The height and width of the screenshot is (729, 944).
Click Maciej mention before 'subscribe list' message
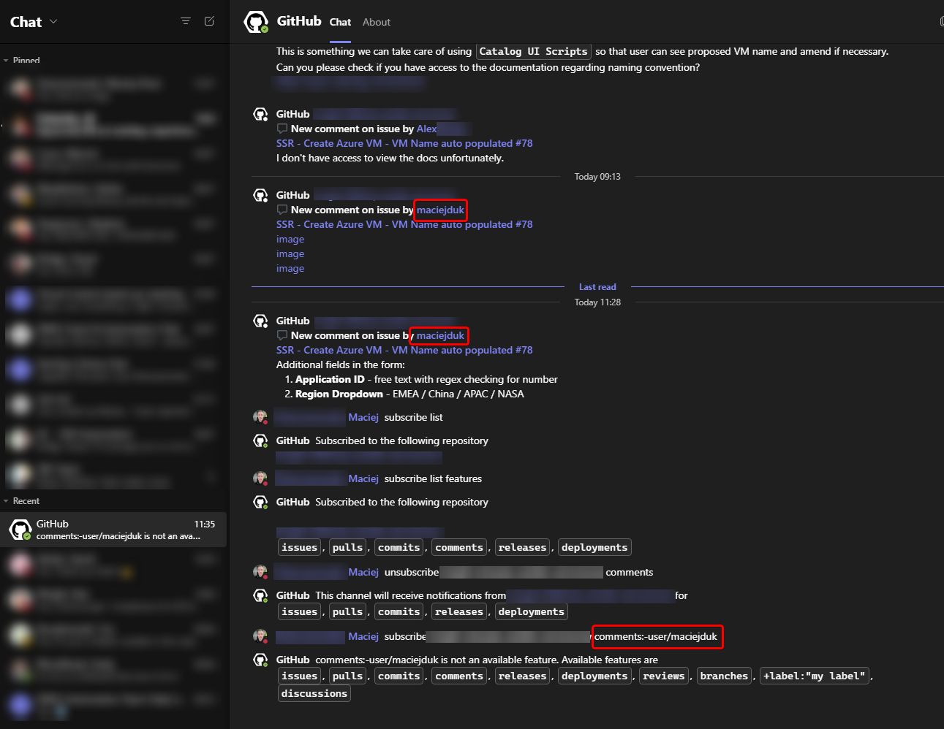tap(363, 417)
